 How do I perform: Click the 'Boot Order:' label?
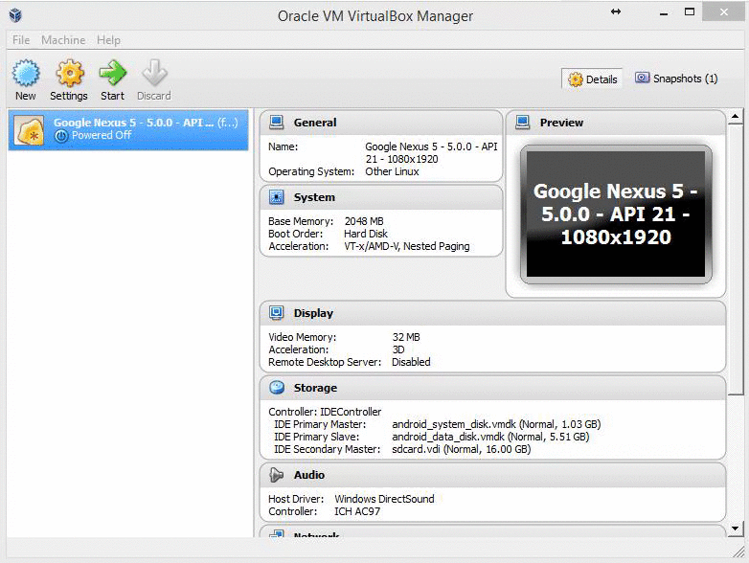(295, 234)
